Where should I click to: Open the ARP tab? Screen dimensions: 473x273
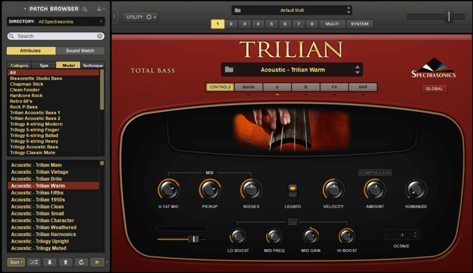click(362, 87)
